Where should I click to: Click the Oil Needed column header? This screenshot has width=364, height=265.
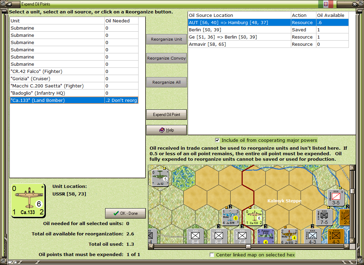click(121, 21)
